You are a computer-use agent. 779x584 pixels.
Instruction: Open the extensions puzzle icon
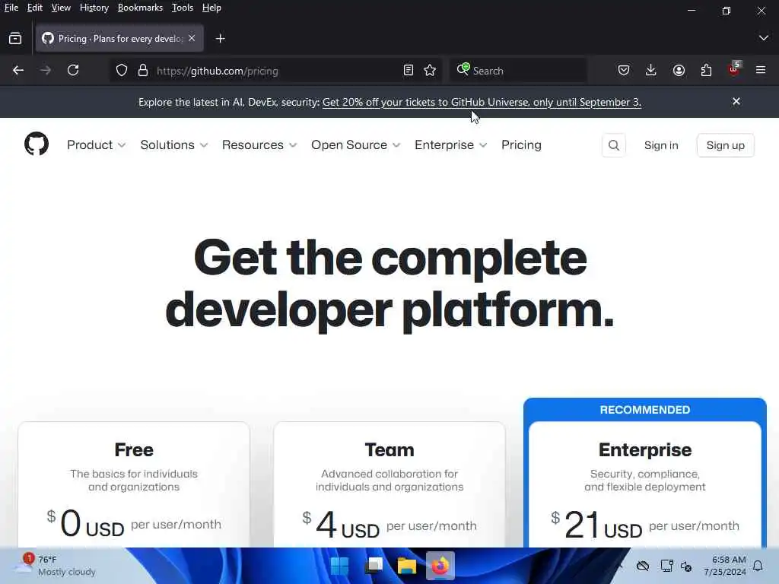coord(706,71)
